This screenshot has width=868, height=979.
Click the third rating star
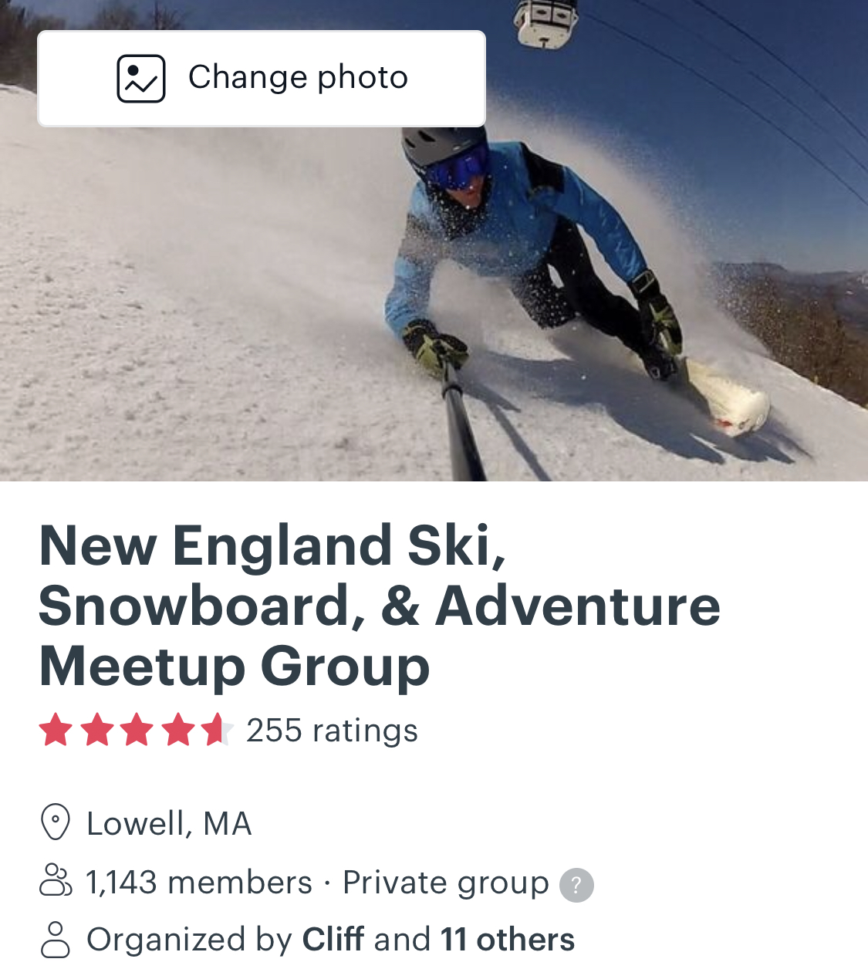pos(137,730)
